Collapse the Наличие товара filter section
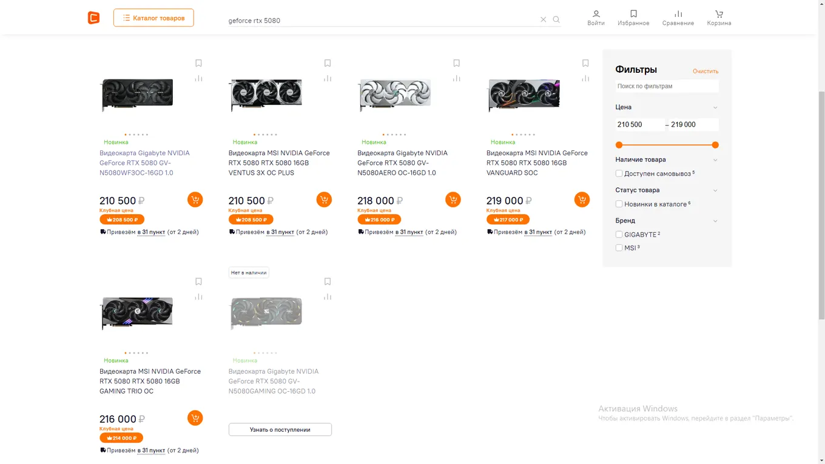Viewport: 825px width, 464px height. pos(715,160)
